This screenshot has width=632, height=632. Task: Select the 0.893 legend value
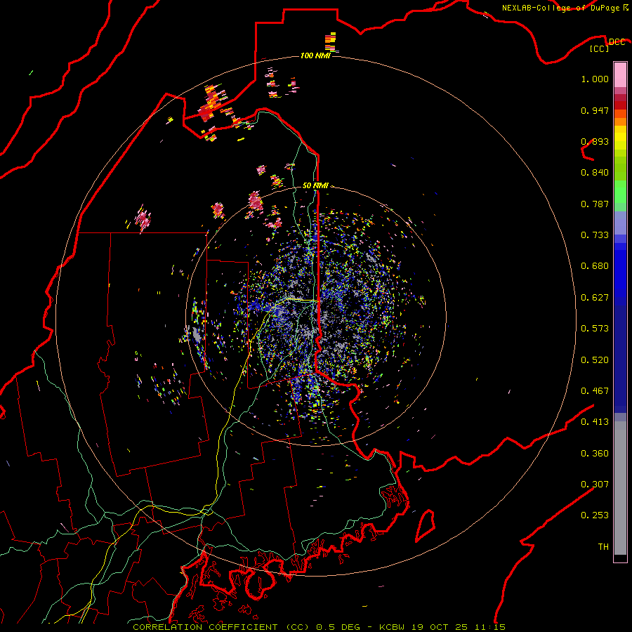tap(595, 141)
